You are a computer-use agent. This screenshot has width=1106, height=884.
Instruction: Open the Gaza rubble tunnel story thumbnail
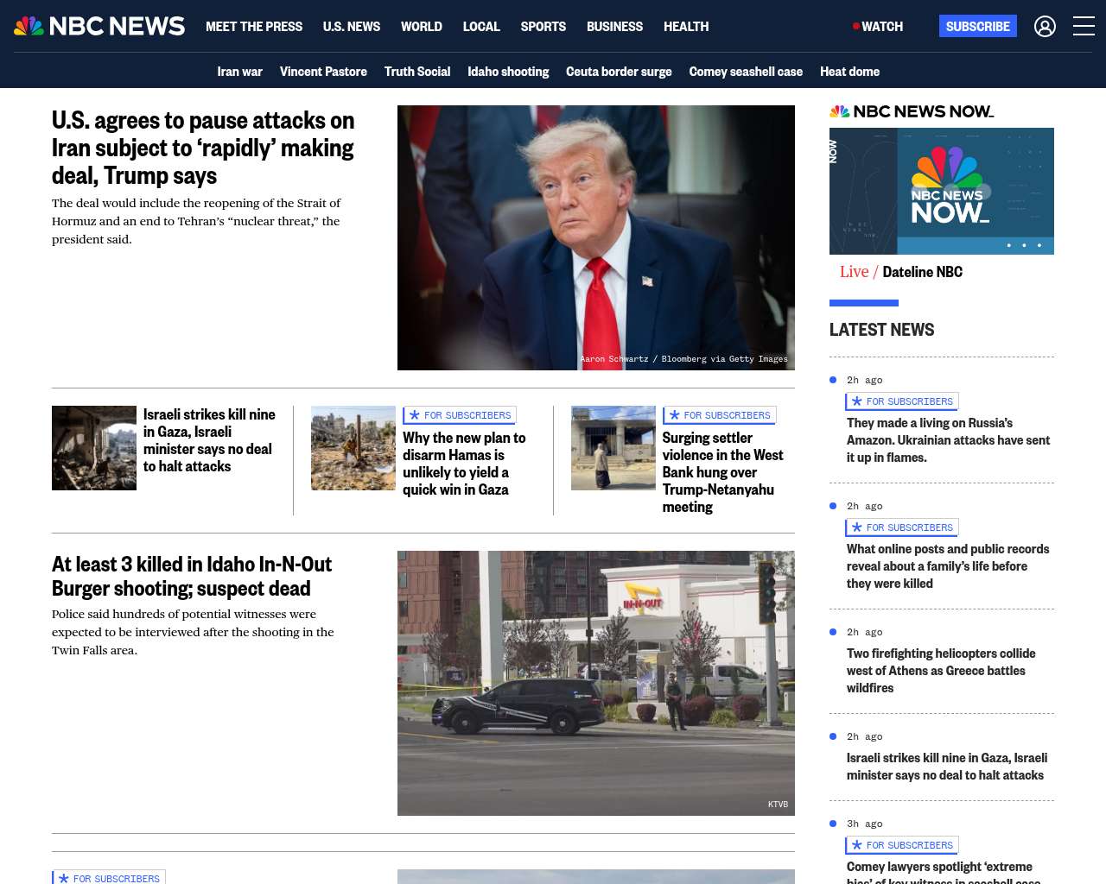click(x=94, y=448)
